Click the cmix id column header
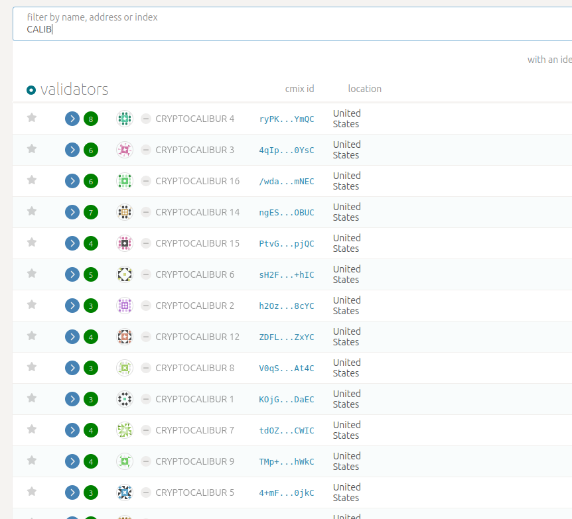The width and height of the screenshot is (572, 519). click(299, 89)
